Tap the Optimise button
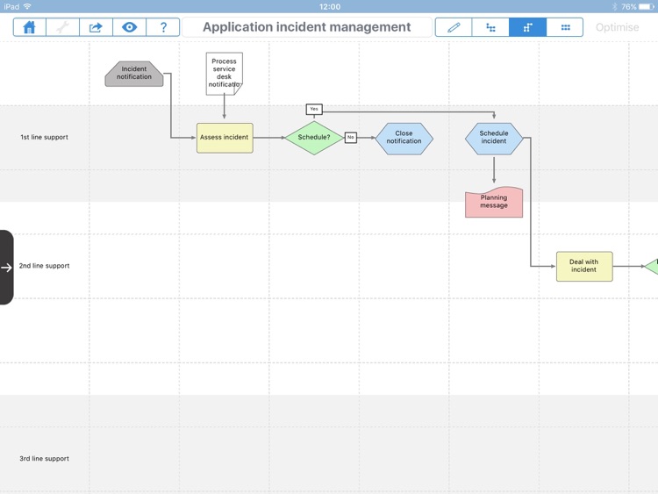This screenshot has width=658, height=494. coord(618,27)
